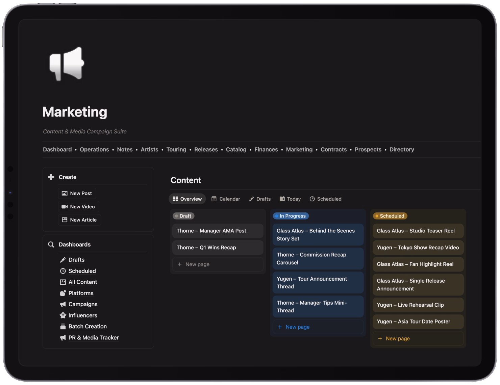This screenshot has width=500, height=385.
Task: Open the Prospects navigation link
Action: (368, 150)
